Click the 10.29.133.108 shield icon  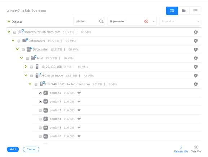[x=196, y=67]
